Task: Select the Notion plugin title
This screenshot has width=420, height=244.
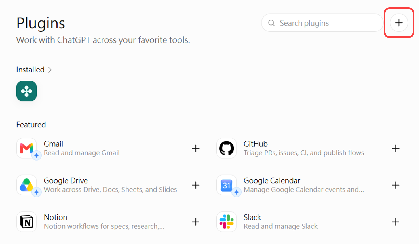Action: (56, 217)
